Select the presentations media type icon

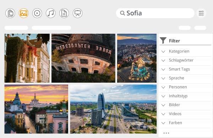(77, 13)
